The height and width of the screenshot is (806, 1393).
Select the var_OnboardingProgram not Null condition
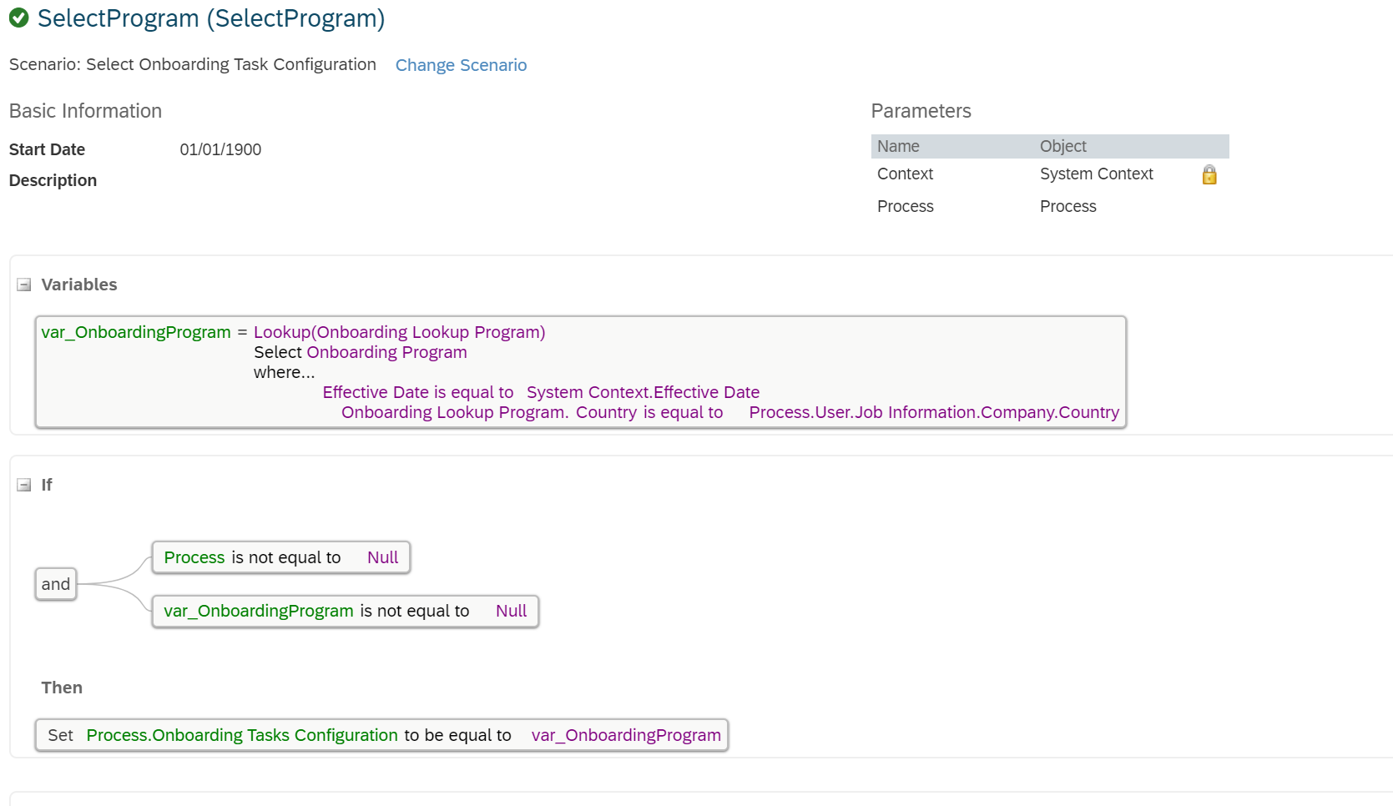point(345,611)
